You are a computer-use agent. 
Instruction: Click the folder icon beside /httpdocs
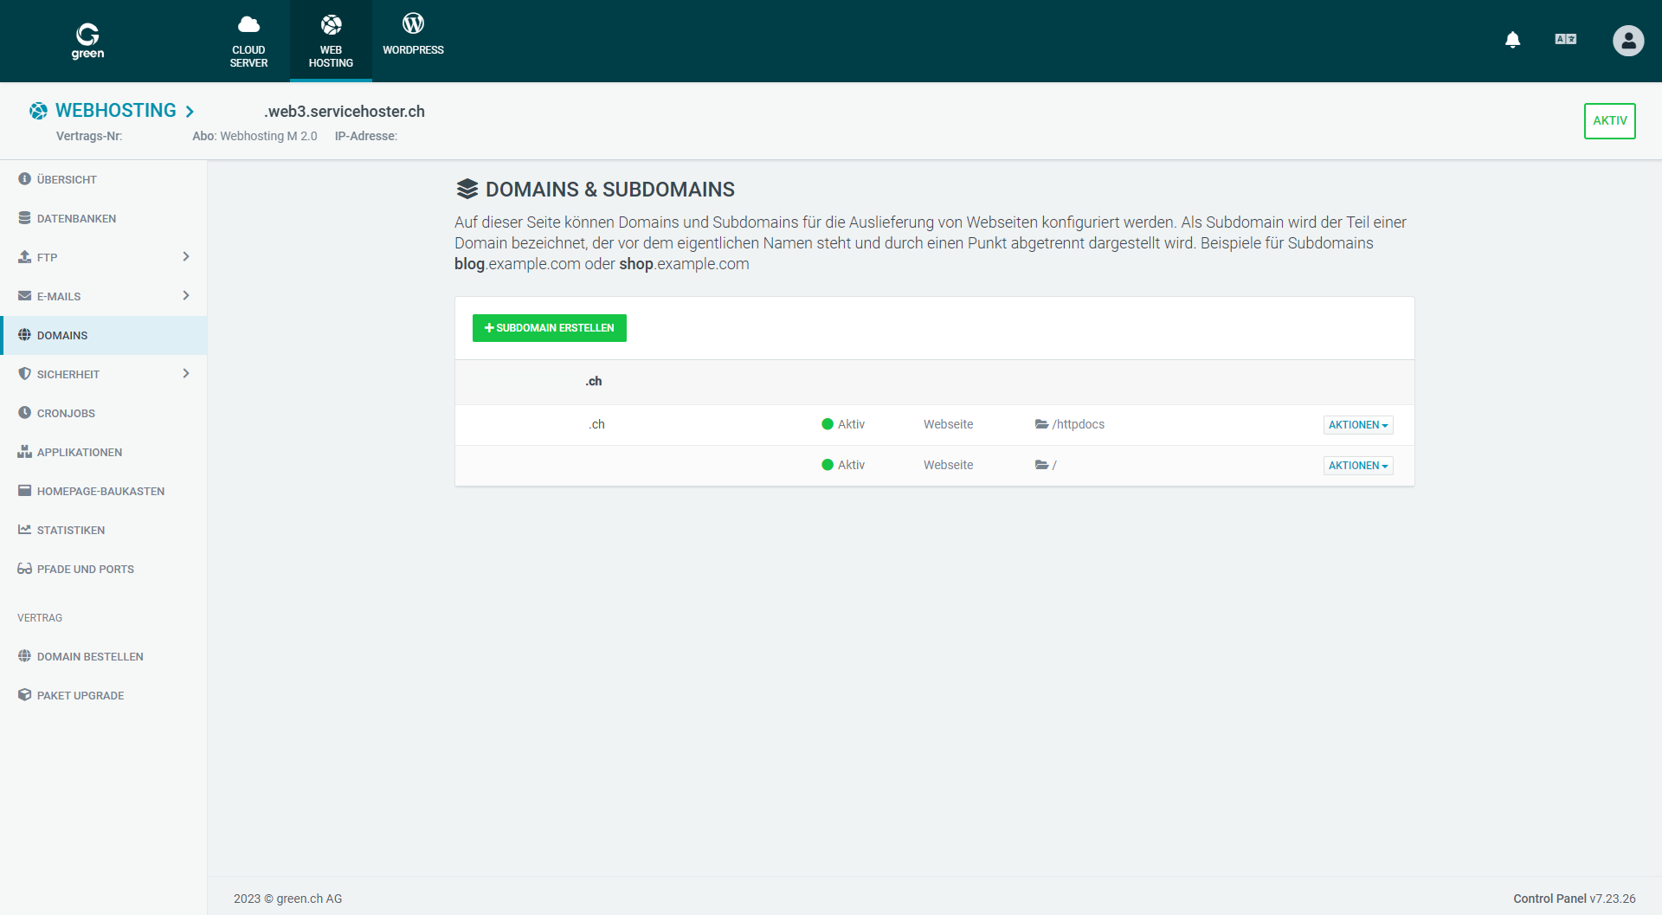1041,424
